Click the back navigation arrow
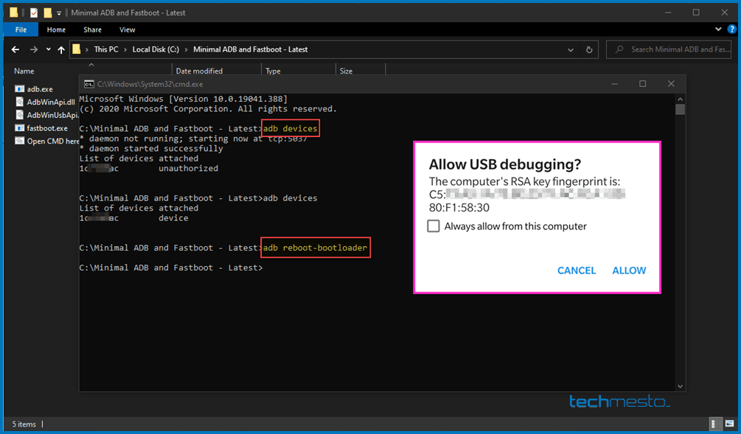Image resolution: width=741 pixels, height=434 pixels. coord(15,49)
